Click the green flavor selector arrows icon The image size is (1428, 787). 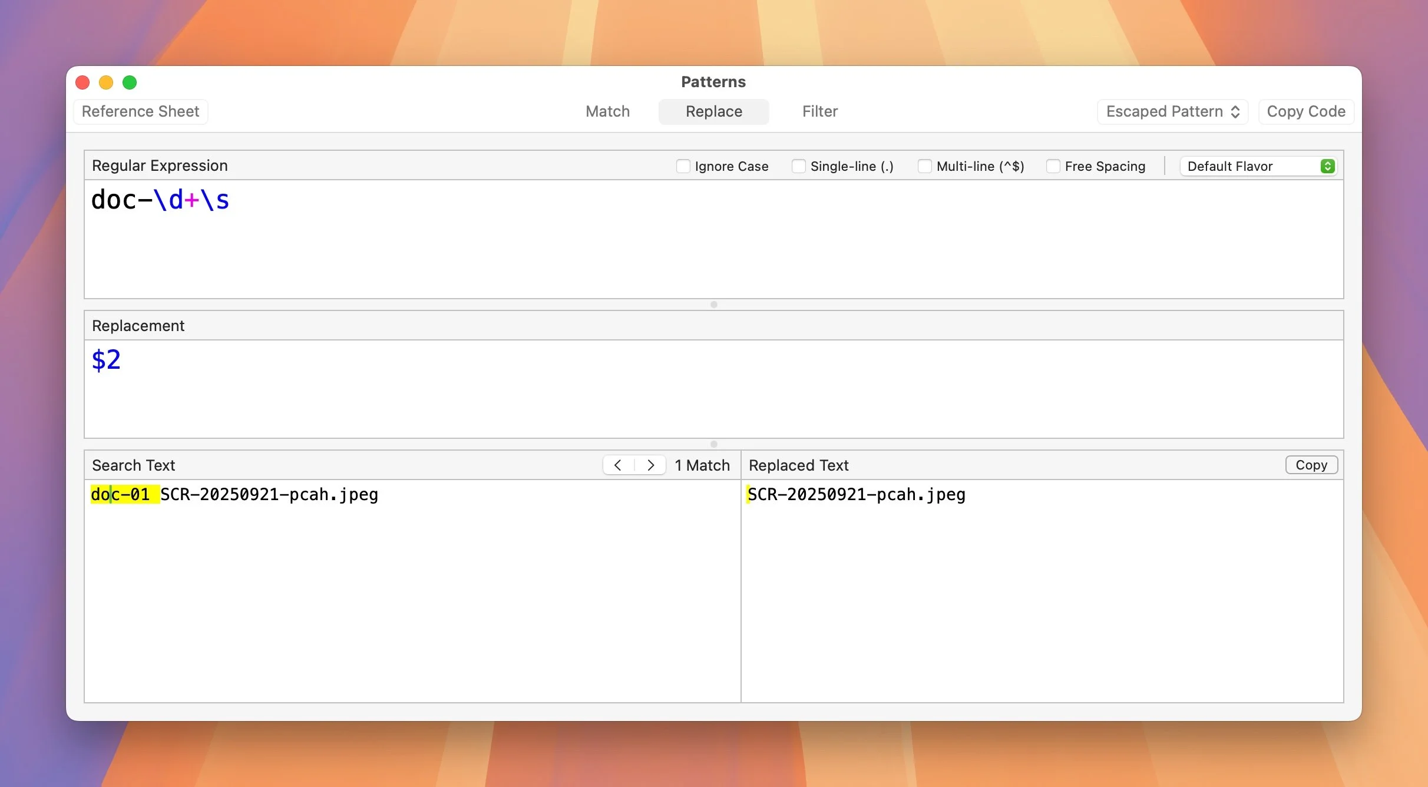(x=1327, y=166)
